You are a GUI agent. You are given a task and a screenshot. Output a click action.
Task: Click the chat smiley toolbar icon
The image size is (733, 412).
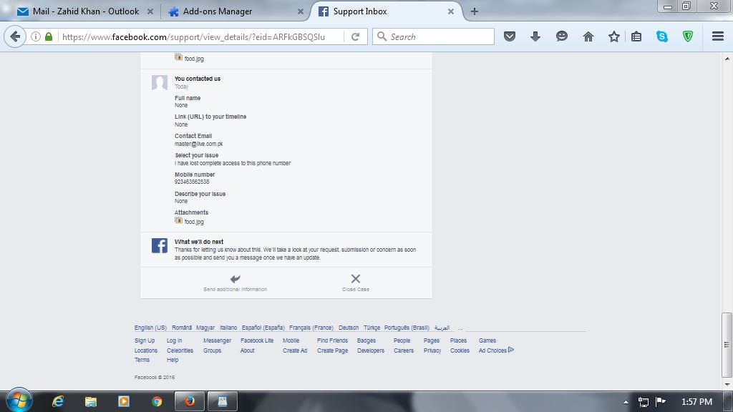click(561, 36)
